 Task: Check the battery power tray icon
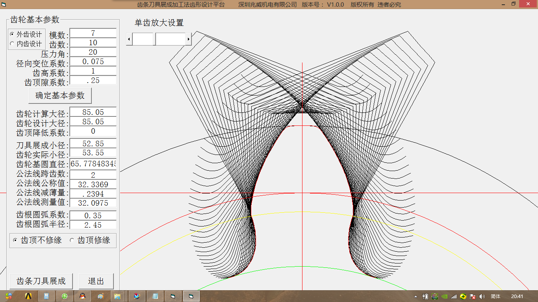coord(426,296)
